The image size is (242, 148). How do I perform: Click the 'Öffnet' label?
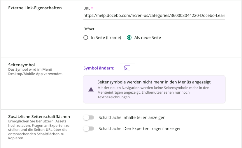click(x=89, y=29)
